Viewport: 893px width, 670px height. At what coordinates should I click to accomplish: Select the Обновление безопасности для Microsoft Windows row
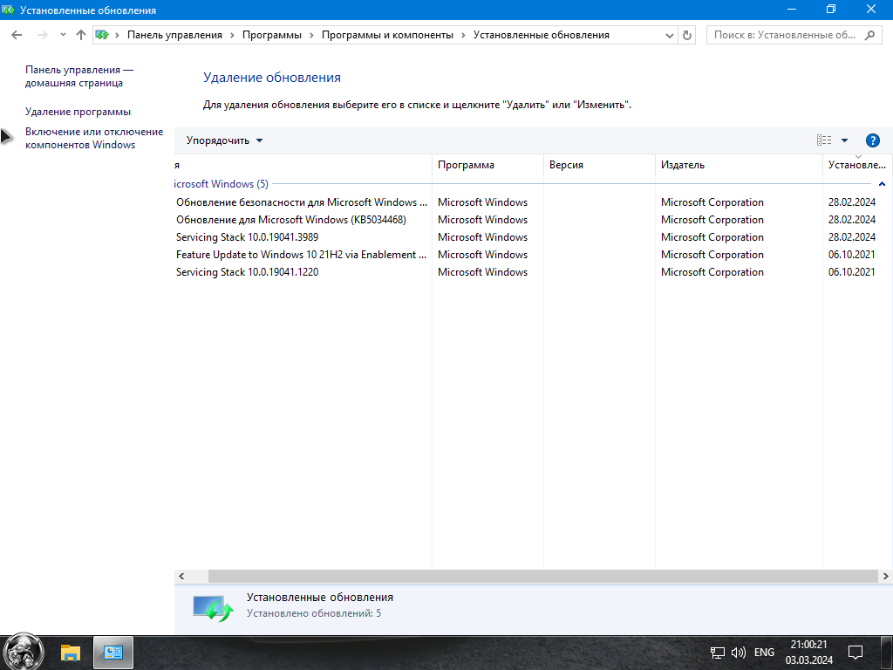click(x=533, y=202)
